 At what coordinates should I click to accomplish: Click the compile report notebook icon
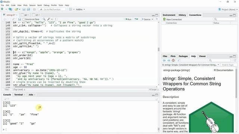[56, 19]
